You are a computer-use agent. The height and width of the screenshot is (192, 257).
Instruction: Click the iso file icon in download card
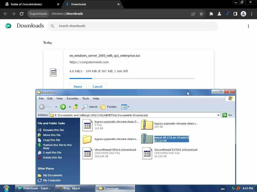pyautogui.click(x=53, y=72)
